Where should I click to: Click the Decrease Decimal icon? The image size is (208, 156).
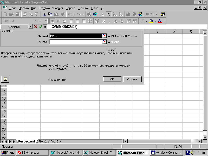pos(121,21)
